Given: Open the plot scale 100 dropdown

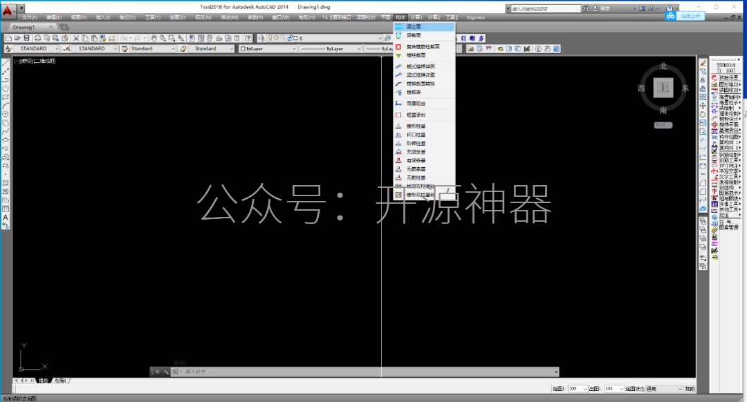Looking at the screenshot, I should [614, 389].
